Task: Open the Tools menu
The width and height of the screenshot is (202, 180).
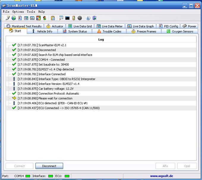Action: tap(31, 12)
